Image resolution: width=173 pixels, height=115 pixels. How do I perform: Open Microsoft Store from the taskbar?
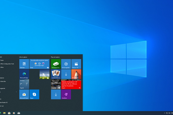click(9, 113)
